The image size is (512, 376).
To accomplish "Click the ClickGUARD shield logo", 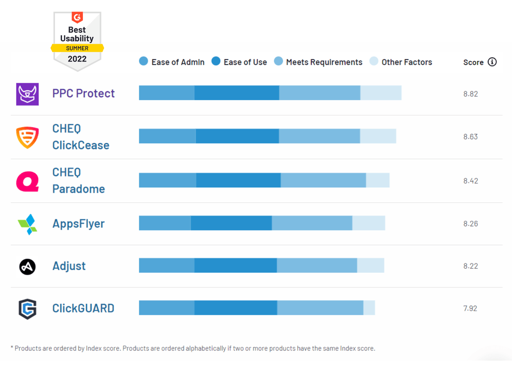I will click(27, 309).
